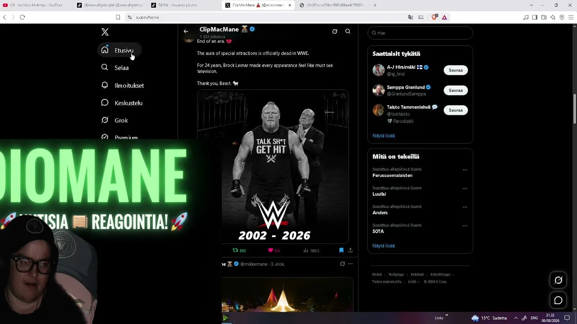Open Ilmoitukset notifications

coord(123,85)
